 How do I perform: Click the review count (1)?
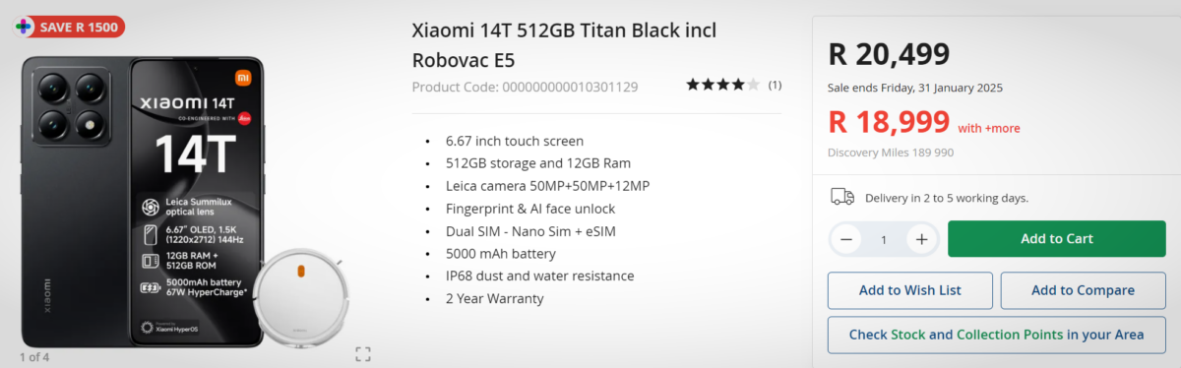pyautogui.click(x=775, y=86)
